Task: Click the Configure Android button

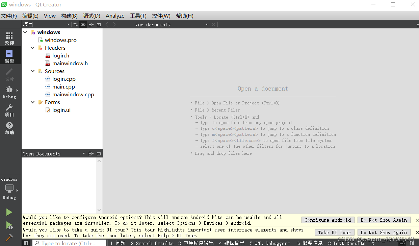Action: click(328, 220)
